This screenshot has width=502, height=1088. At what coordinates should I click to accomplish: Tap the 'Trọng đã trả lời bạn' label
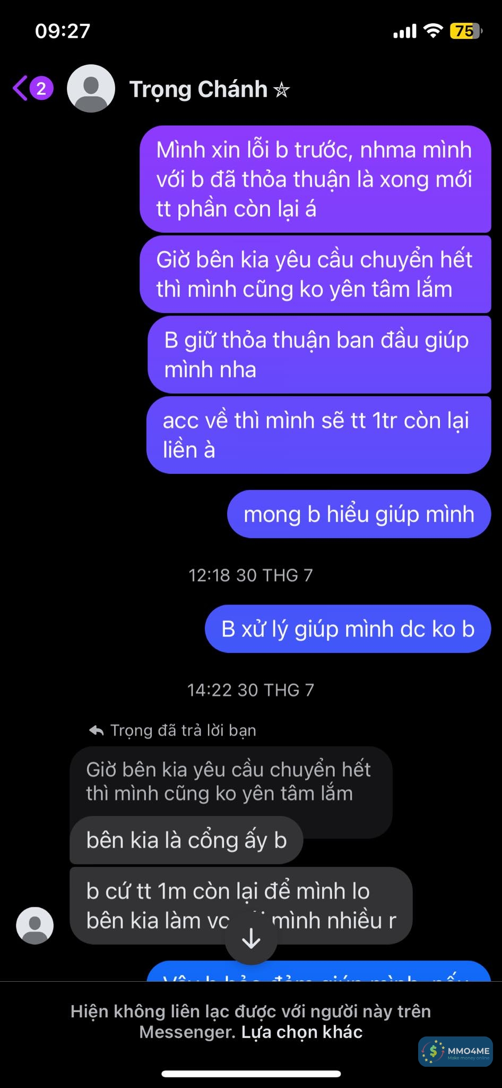pos(183,730)
